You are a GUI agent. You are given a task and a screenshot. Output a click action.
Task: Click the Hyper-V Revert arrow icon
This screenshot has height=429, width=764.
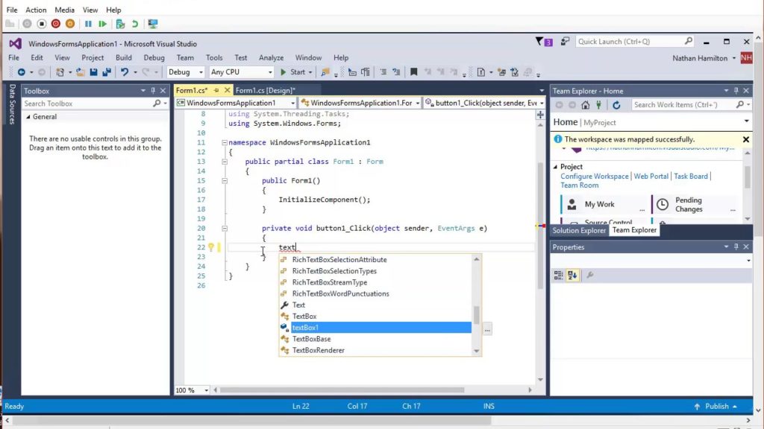(x=135, y=24)
